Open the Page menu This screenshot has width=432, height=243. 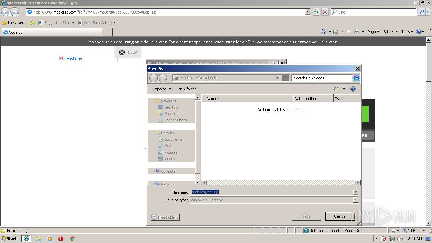coord(373,32)
